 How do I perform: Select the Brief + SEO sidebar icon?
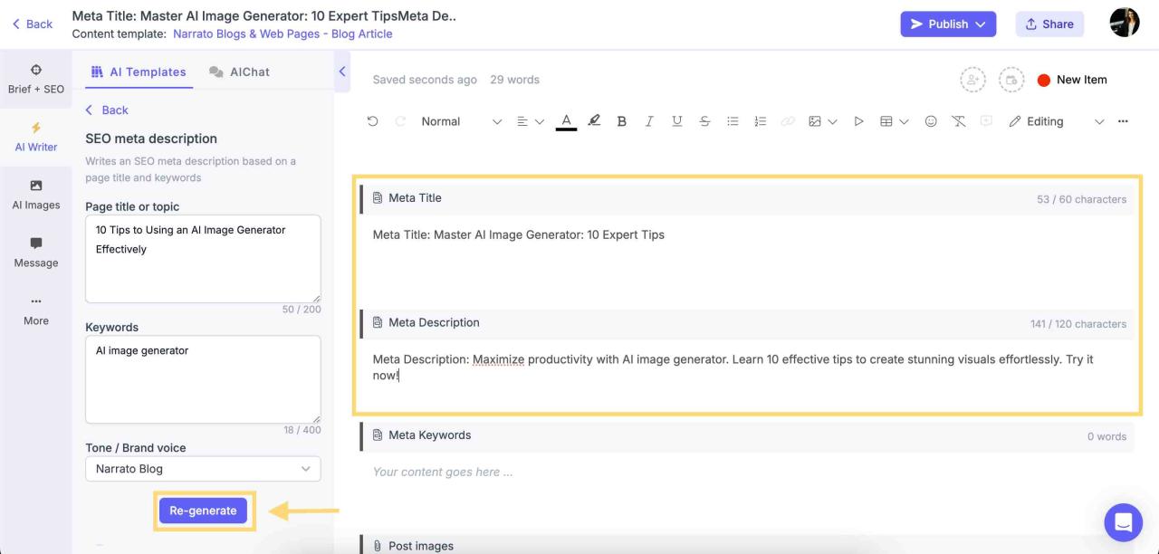point(36,78)
